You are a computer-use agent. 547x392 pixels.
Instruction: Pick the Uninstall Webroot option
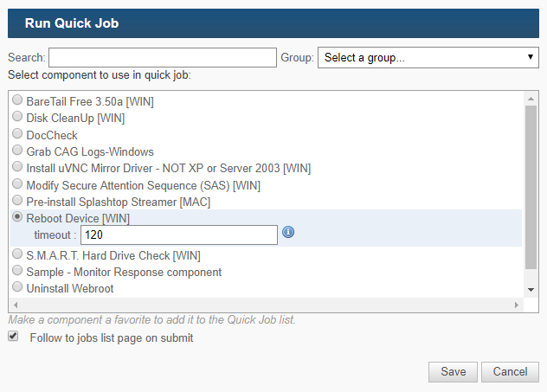(x=17, y=287)
